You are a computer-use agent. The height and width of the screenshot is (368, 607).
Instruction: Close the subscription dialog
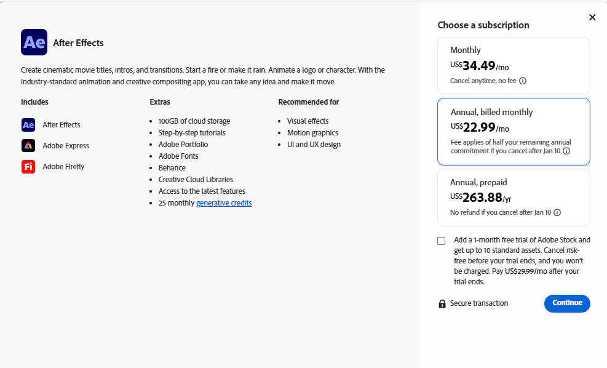[x=592, y=17]
